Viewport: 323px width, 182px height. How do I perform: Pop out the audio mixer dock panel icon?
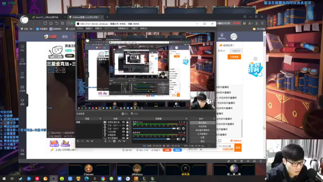point(186,119)
